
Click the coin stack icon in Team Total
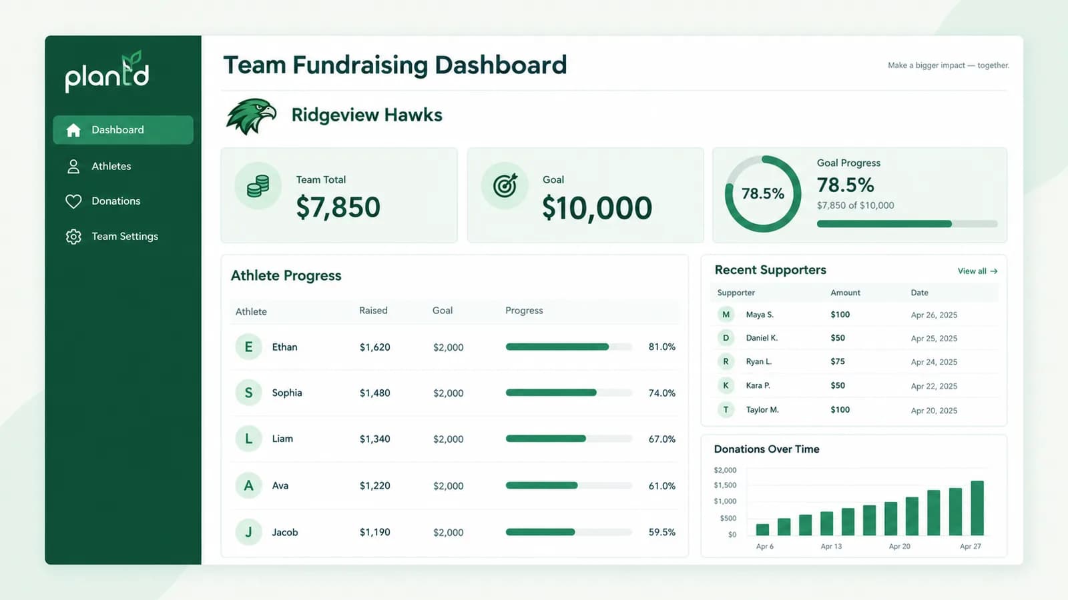pos(258,186)
